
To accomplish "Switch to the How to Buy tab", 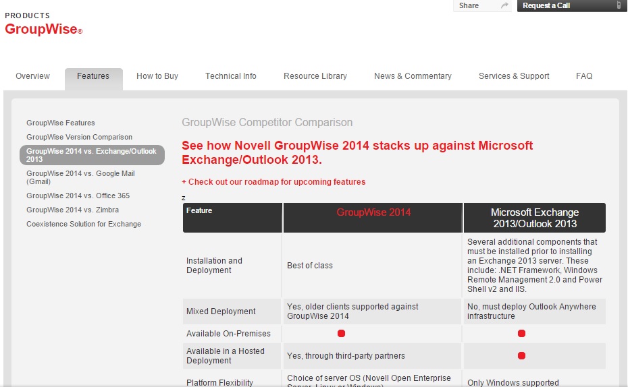I will tap(157, 76).
